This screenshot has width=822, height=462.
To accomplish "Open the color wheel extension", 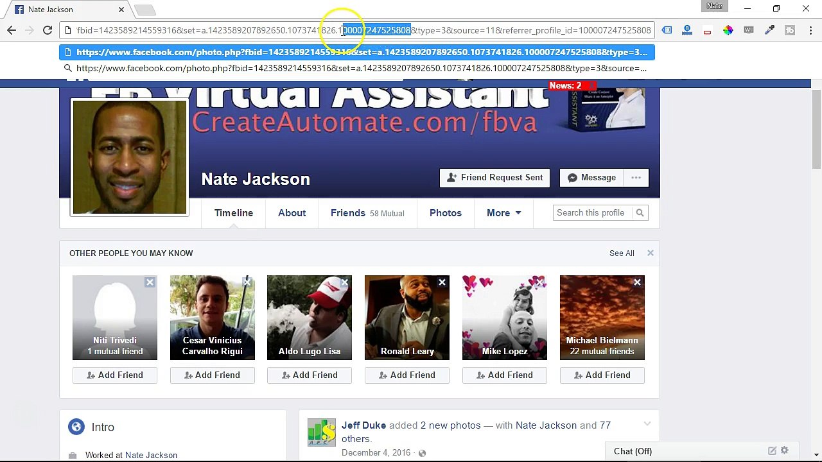I will (x=728, y=30).
